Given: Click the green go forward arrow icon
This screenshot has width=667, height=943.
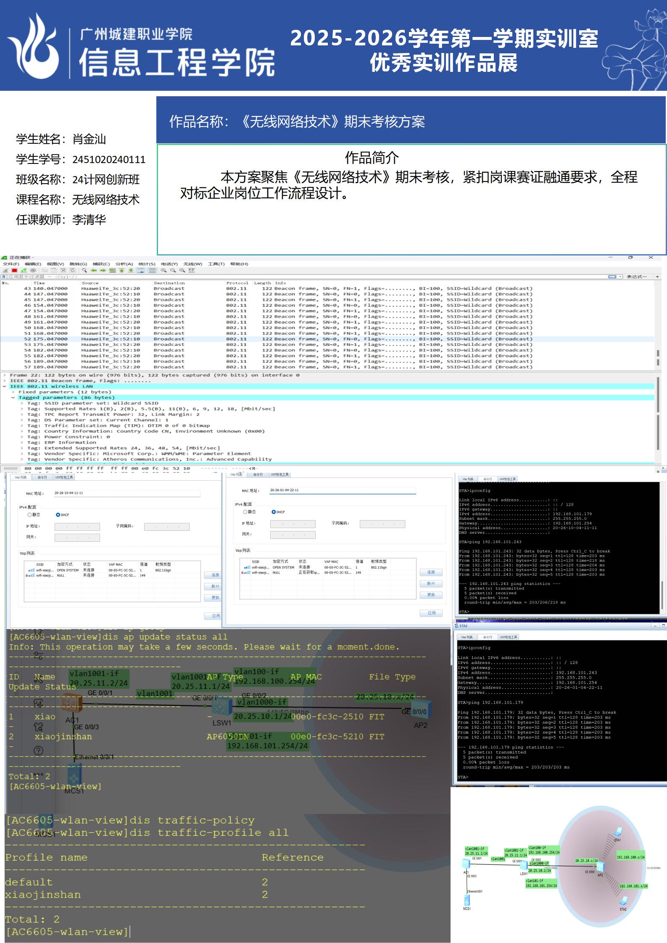Looking at the screenshot, I should 103,271.
